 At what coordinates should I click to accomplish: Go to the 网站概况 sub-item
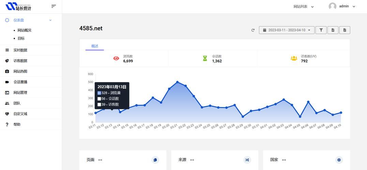click(x=24, y=30)
